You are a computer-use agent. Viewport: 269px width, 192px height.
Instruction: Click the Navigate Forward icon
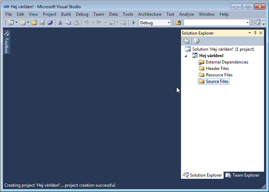123,22
